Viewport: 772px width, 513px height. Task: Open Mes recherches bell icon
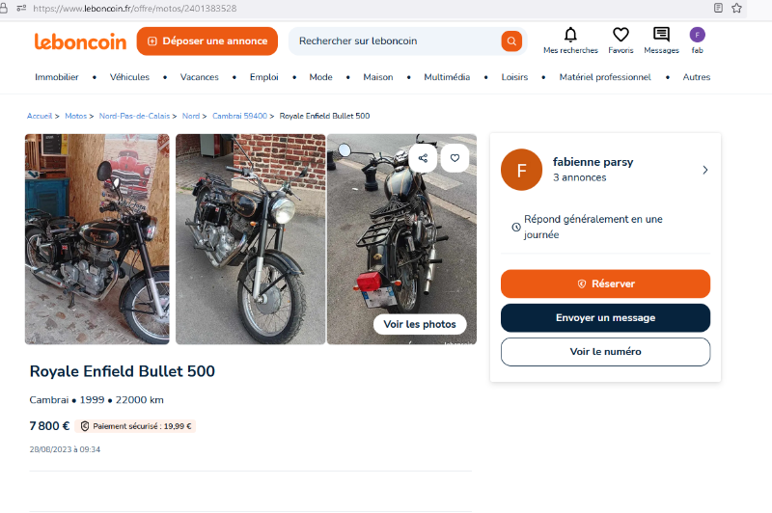tap(570, 35)
